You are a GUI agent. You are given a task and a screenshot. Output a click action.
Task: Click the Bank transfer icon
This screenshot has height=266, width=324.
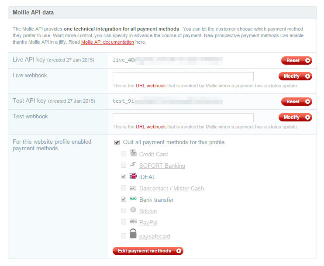[x=133, y=199]
